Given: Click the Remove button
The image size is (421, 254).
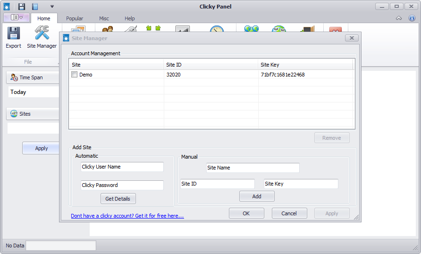Looking at the screenshot, I should point(332,138).
